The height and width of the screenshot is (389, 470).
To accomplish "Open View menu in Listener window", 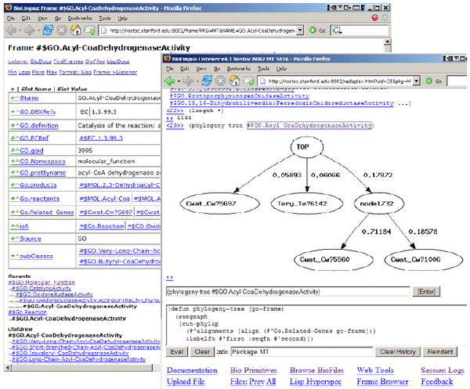I will coord(201,69).
